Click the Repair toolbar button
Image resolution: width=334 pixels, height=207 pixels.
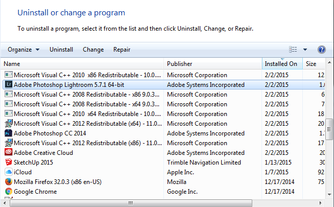[122, 50]
